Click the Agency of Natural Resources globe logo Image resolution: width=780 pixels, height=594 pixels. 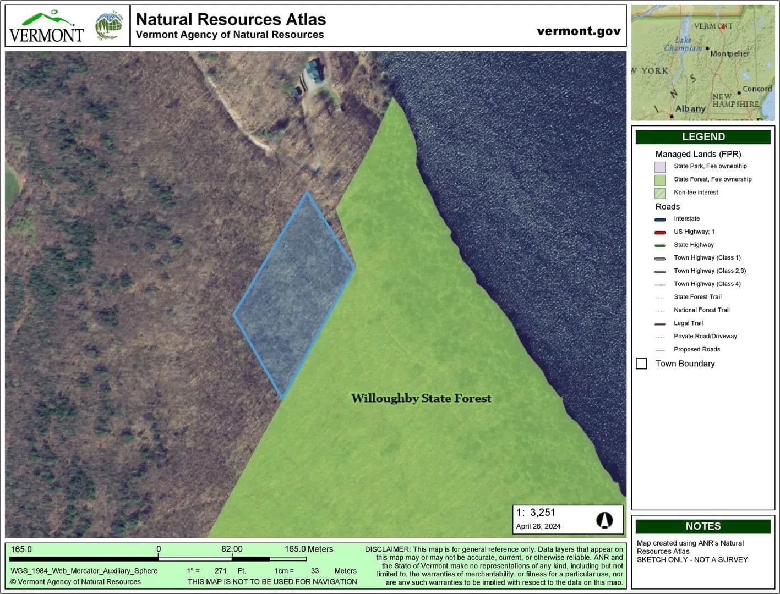[x=108, y=26]
